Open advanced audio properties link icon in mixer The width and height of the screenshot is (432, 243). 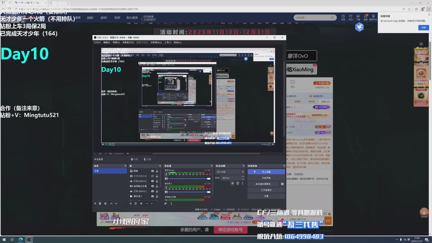(166, 204)
